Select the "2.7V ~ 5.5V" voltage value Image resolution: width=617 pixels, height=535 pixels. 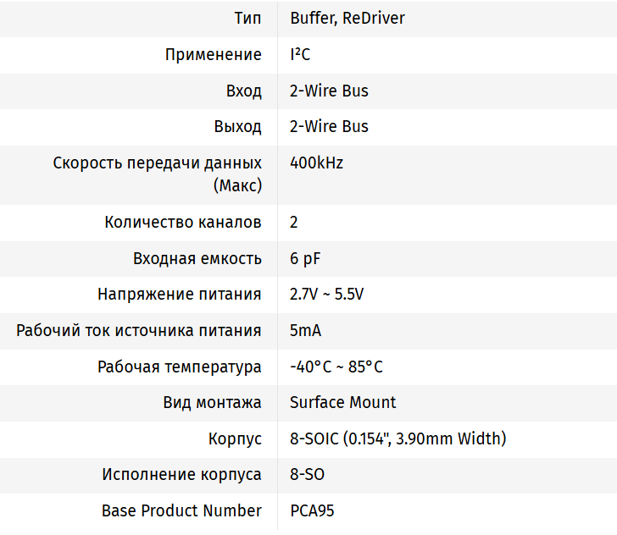pos(326,295)
